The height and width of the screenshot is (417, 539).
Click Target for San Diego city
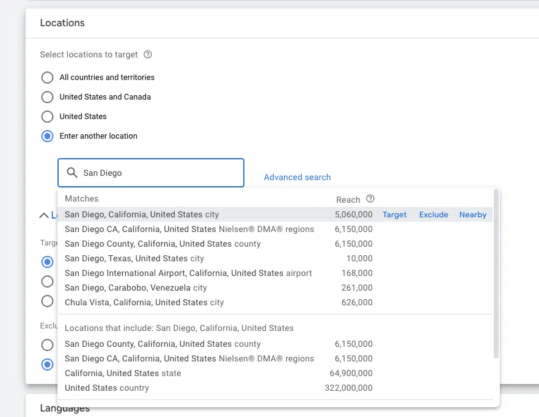(394, 215)
